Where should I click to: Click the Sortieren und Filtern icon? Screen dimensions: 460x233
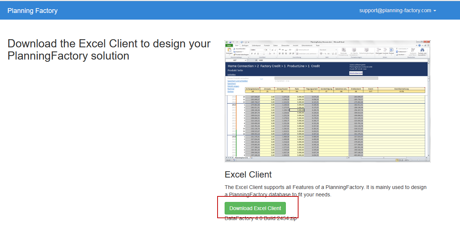(412, 51)
